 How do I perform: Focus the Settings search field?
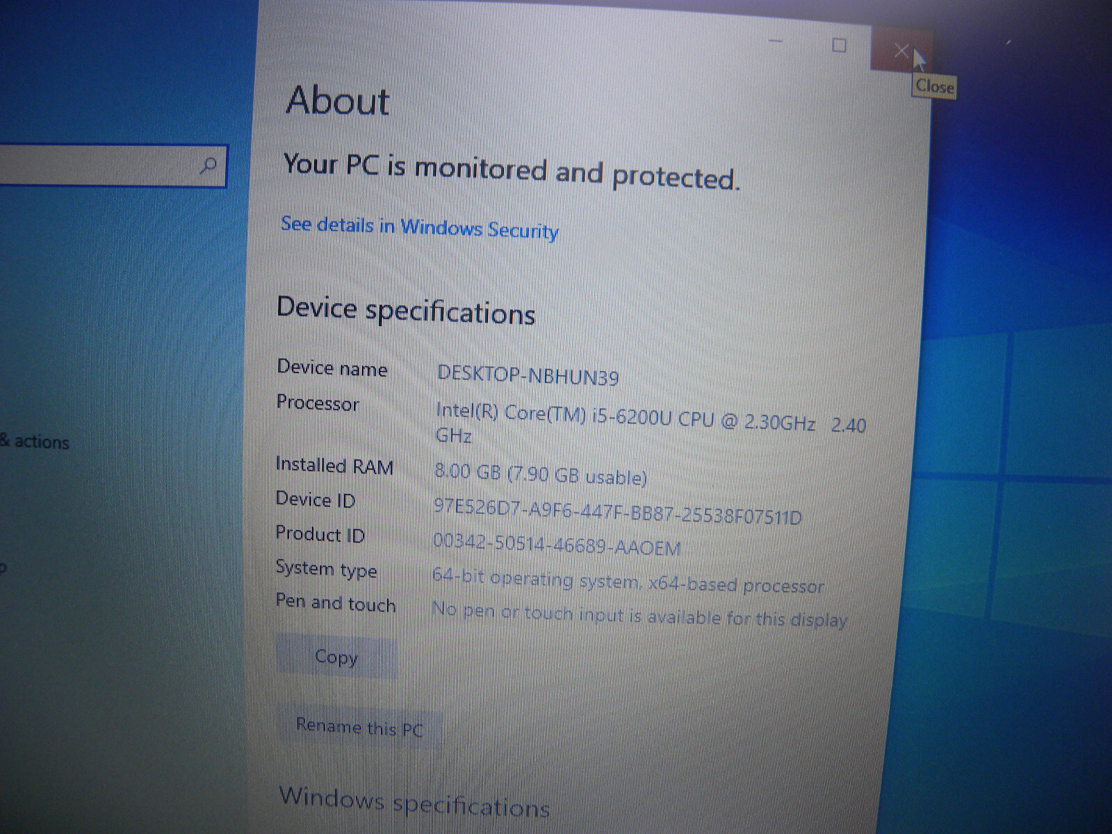pyautogui.click(x=113, y=165)
